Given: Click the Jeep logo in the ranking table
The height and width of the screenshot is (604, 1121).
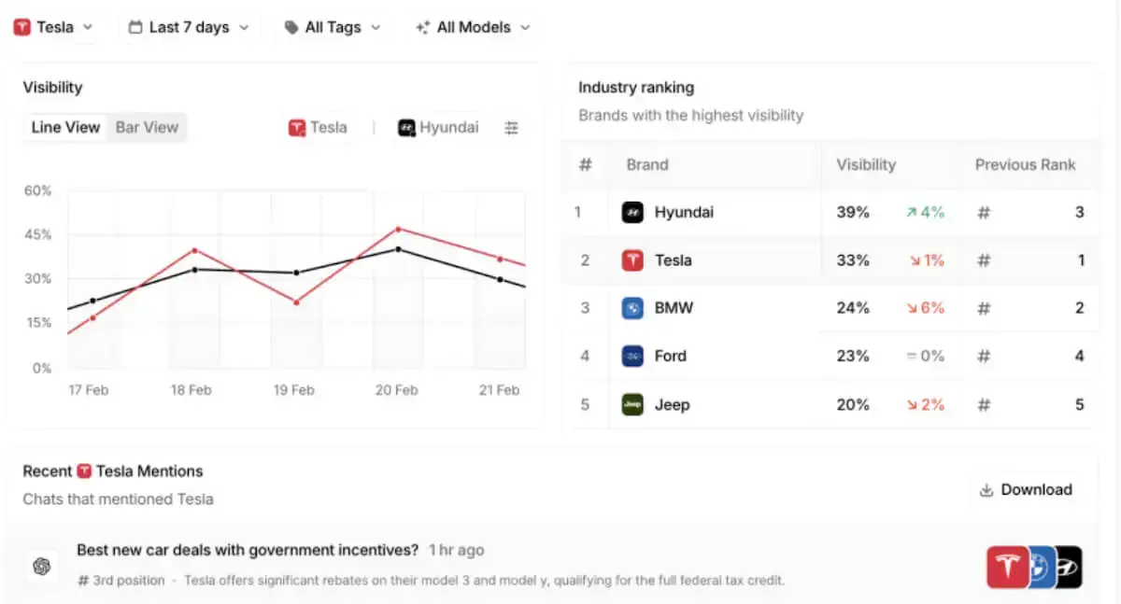Looking at the screenshot, I should click(x=632, y=404).
